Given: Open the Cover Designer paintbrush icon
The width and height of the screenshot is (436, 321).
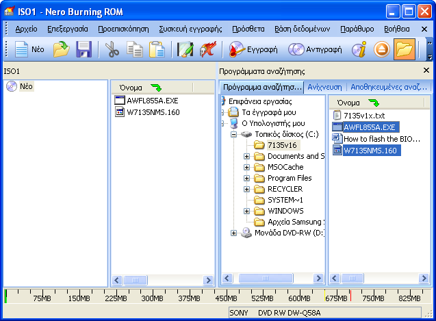Looking at the screenshot, I should click(185, 49).
